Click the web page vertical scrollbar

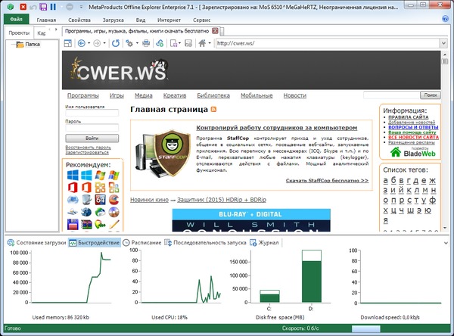coord(445,141)
